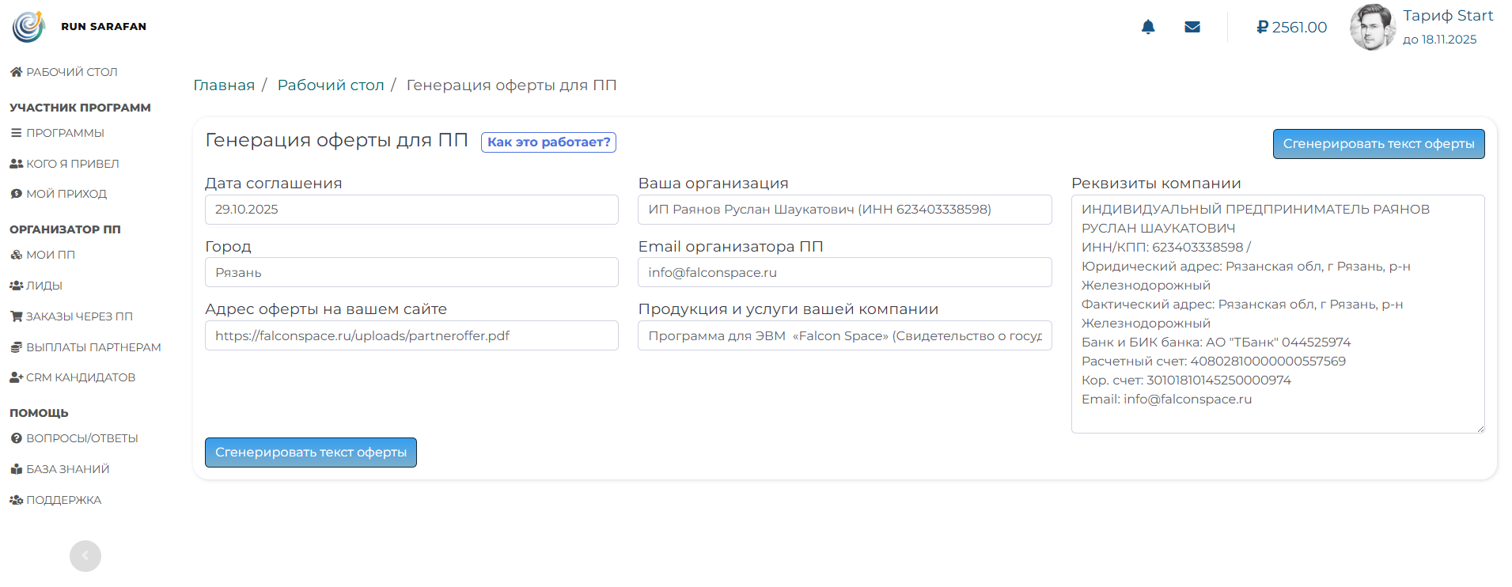Open Кого я привел section
1512x587 pixels.
pyautogui.click(x=65, y=164)
